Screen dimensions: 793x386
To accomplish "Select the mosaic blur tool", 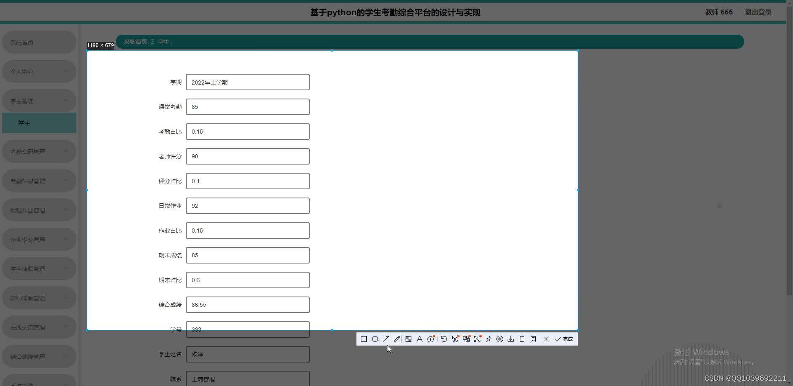I will click(x=408, y=339).
